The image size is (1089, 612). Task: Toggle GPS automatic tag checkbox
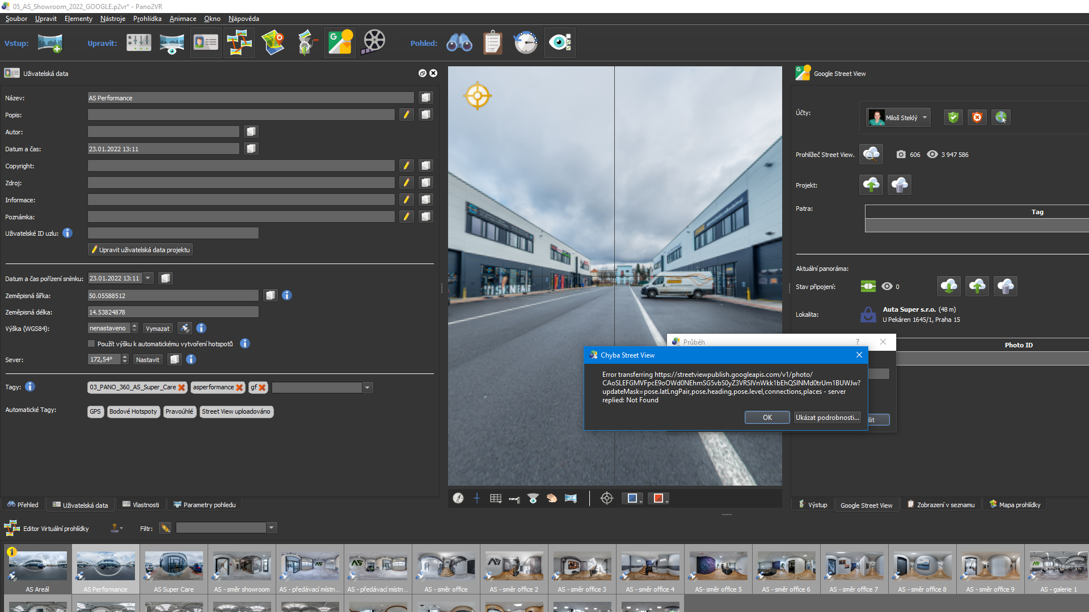pos(95,410)
